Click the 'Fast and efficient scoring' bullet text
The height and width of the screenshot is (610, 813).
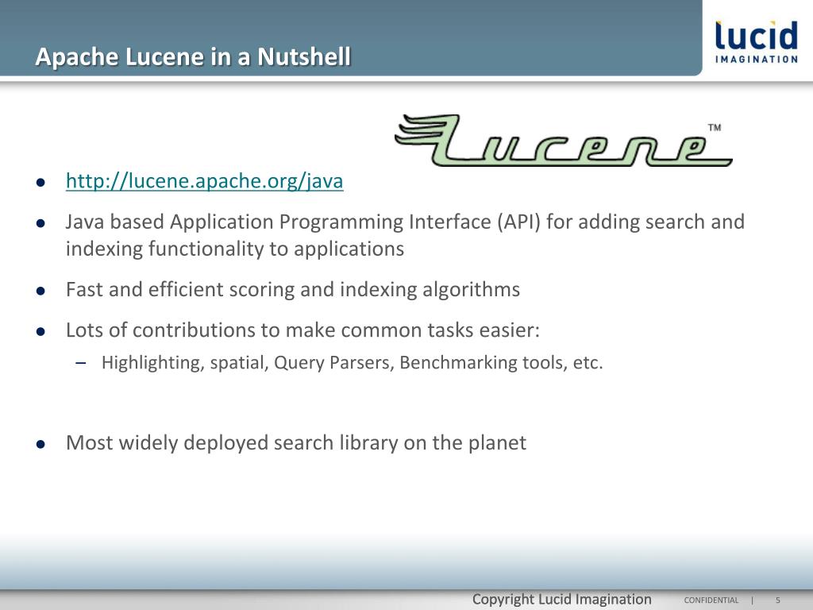[292, 289]
